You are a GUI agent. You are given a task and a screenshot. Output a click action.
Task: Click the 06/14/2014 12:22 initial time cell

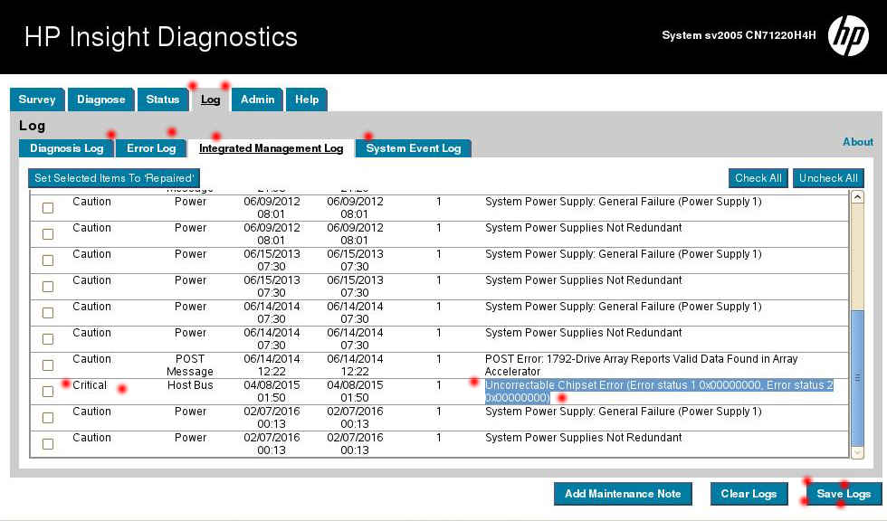click(x=272, y=365)
